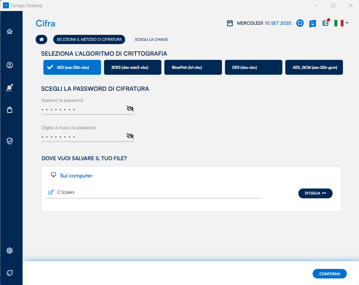Open the shield verification sidebar icon
Screen dimensions: 359x285
10,141
